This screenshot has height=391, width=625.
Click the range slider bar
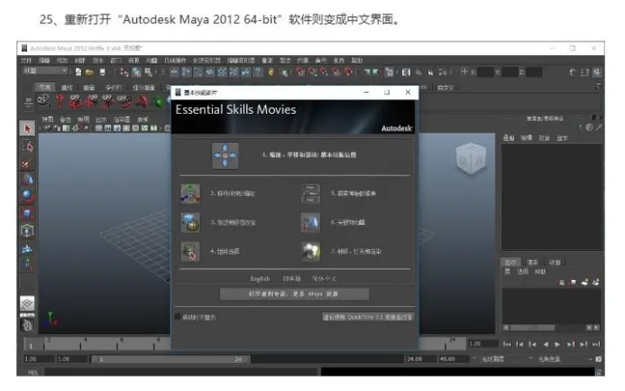click(x=170, y=359)
